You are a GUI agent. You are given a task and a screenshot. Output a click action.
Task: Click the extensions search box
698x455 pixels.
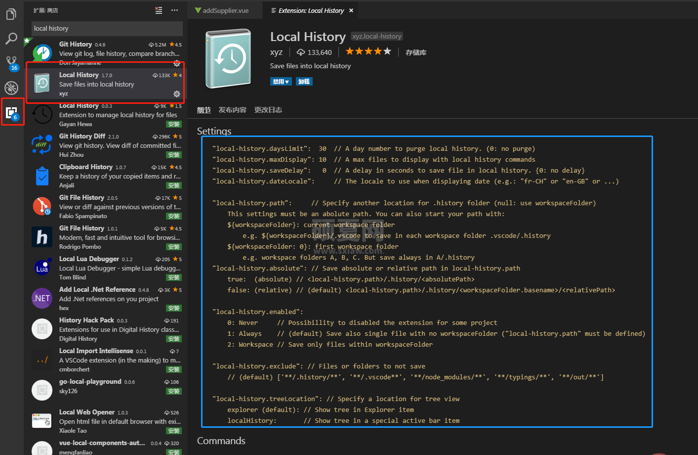107,29
